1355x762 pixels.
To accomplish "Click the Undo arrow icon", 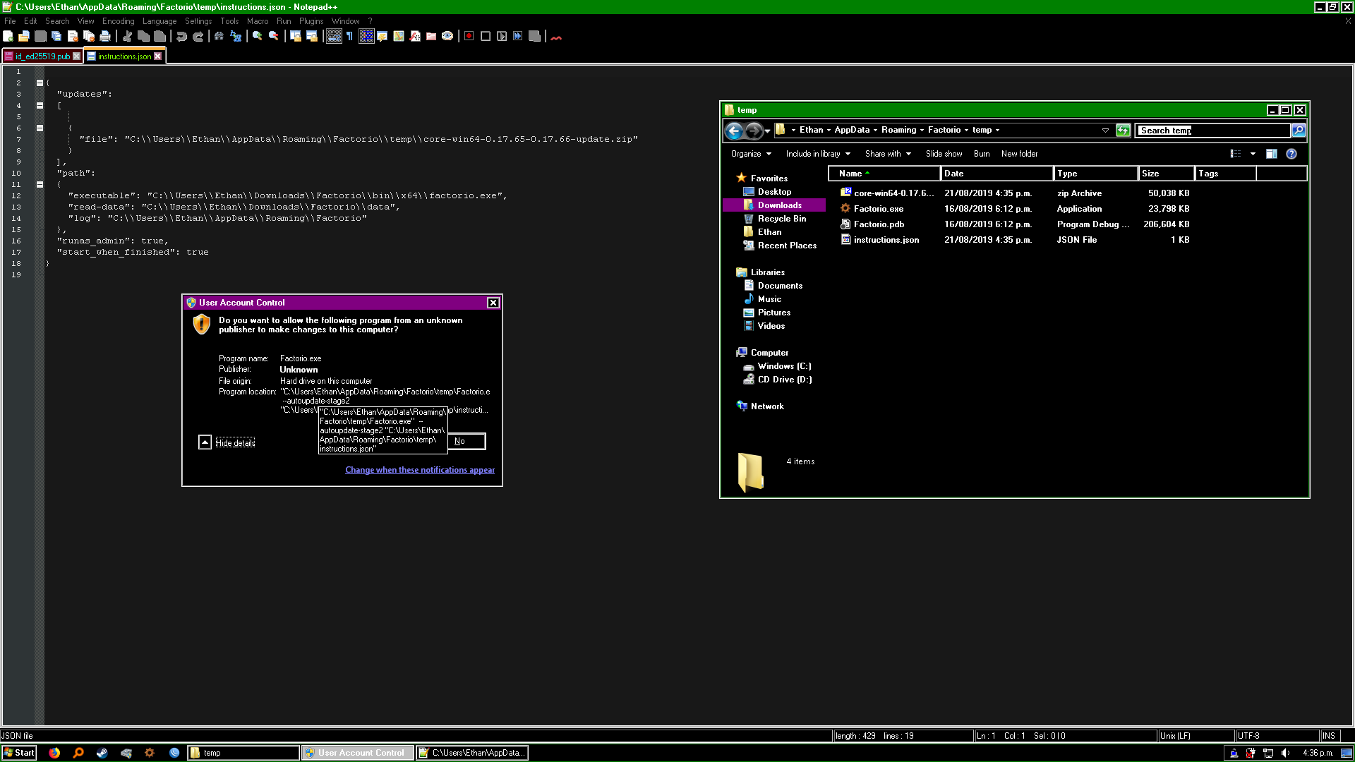I will click(x=181, y=36).
